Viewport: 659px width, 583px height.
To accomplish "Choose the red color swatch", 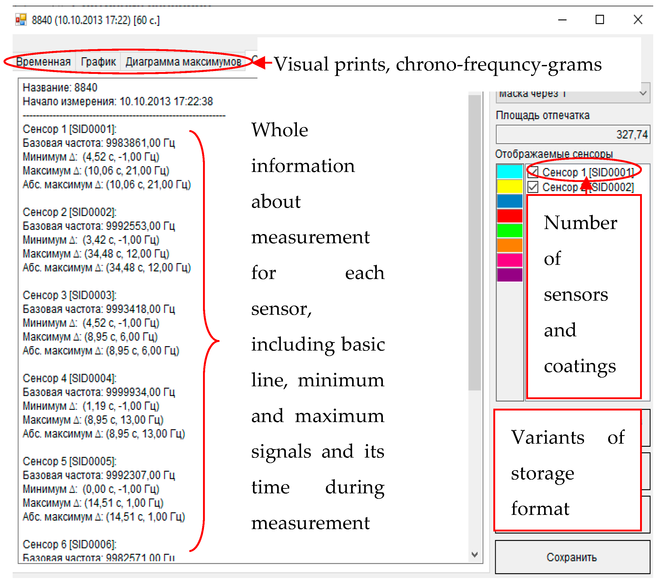I will (x=510, y=216).
